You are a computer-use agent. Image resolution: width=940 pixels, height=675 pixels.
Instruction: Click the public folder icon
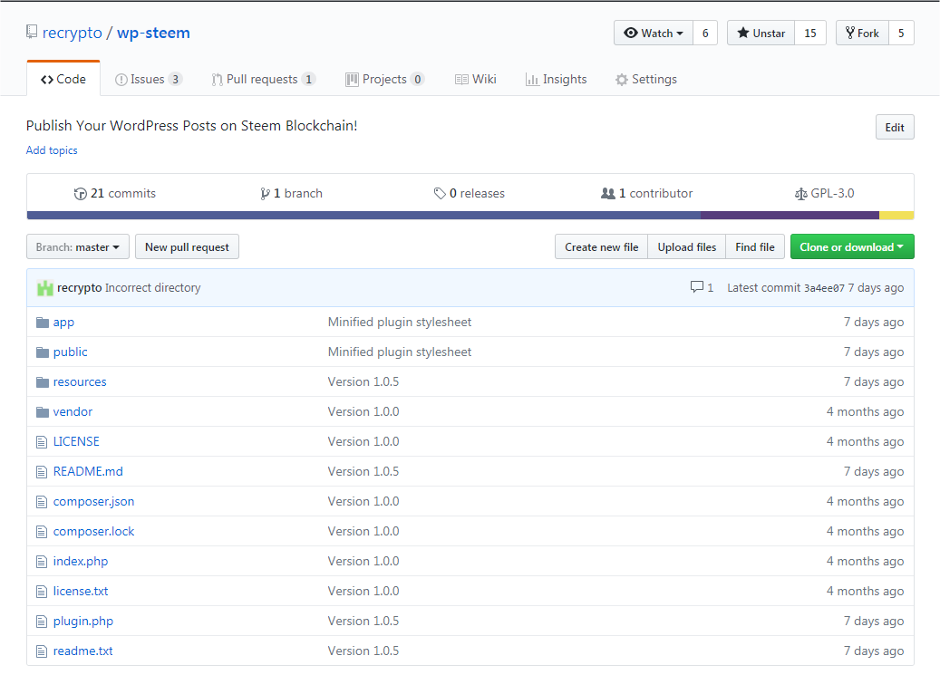tap(42, 352)
